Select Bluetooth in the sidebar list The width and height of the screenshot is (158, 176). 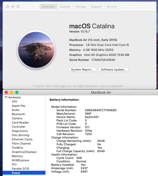pyautogui.click(x=18, y=114)
